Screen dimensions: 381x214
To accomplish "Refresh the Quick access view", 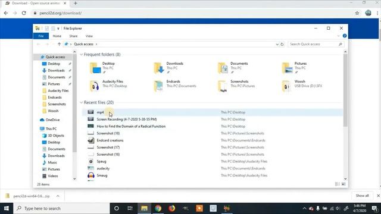I will pyautogui.click(x=282, y=45).
